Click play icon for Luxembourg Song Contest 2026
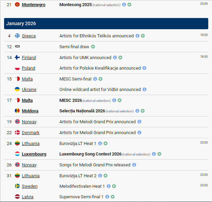This screenshot has width=212, height=202. 159,154
